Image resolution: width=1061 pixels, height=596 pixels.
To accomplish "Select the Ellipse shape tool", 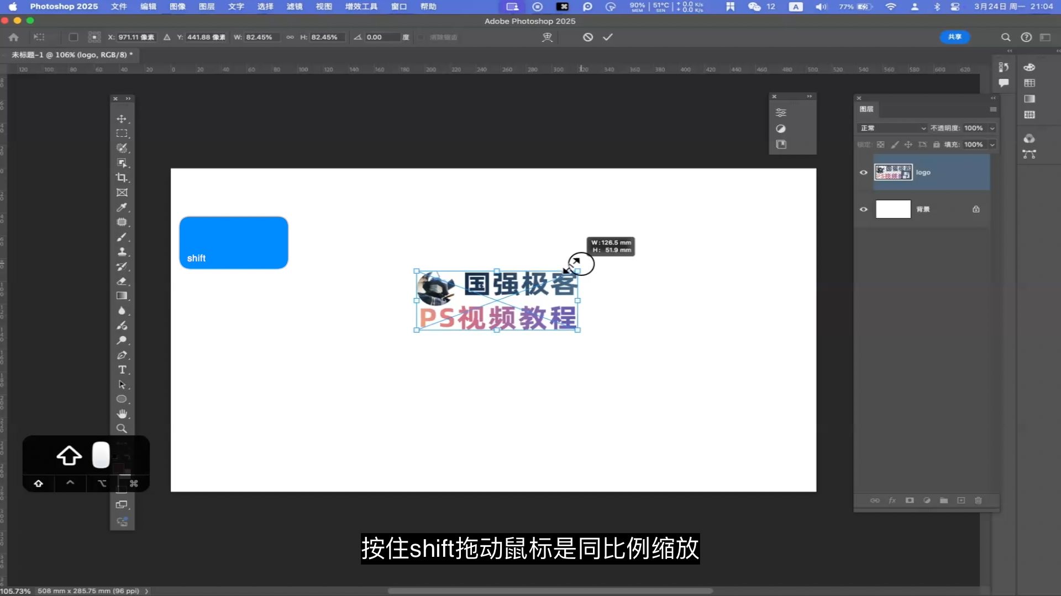I will [122, 399].
